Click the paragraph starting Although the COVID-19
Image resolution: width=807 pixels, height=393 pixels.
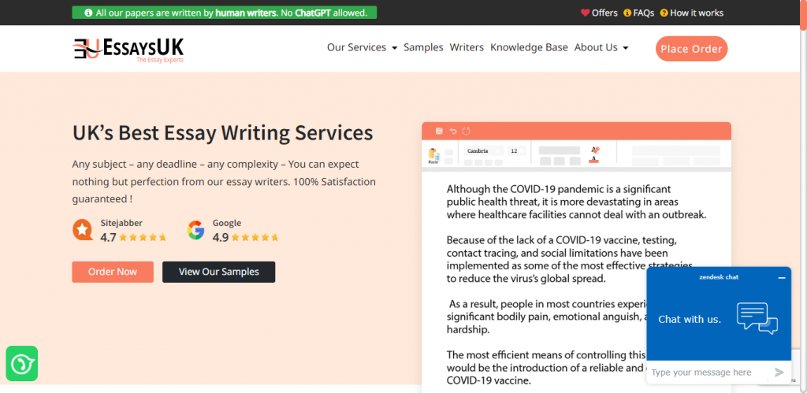(x=576, y=202)
